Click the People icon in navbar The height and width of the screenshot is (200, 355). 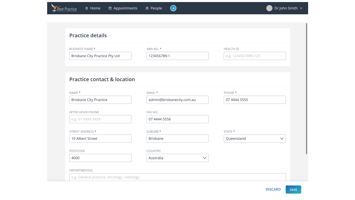click(147, 8)
